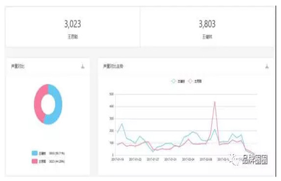Open the 3,023 王思聪 count card
The width and height of the screenshot is (281, 181).
tap(73, 27)
